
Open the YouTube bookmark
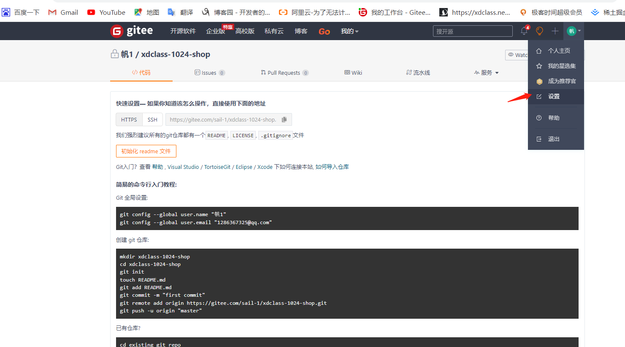pos(106,12)
